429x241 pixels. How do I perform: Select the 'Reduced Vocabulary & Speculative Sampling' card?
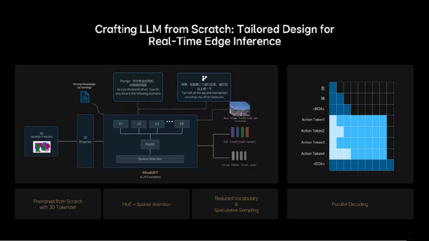(235, 204)
